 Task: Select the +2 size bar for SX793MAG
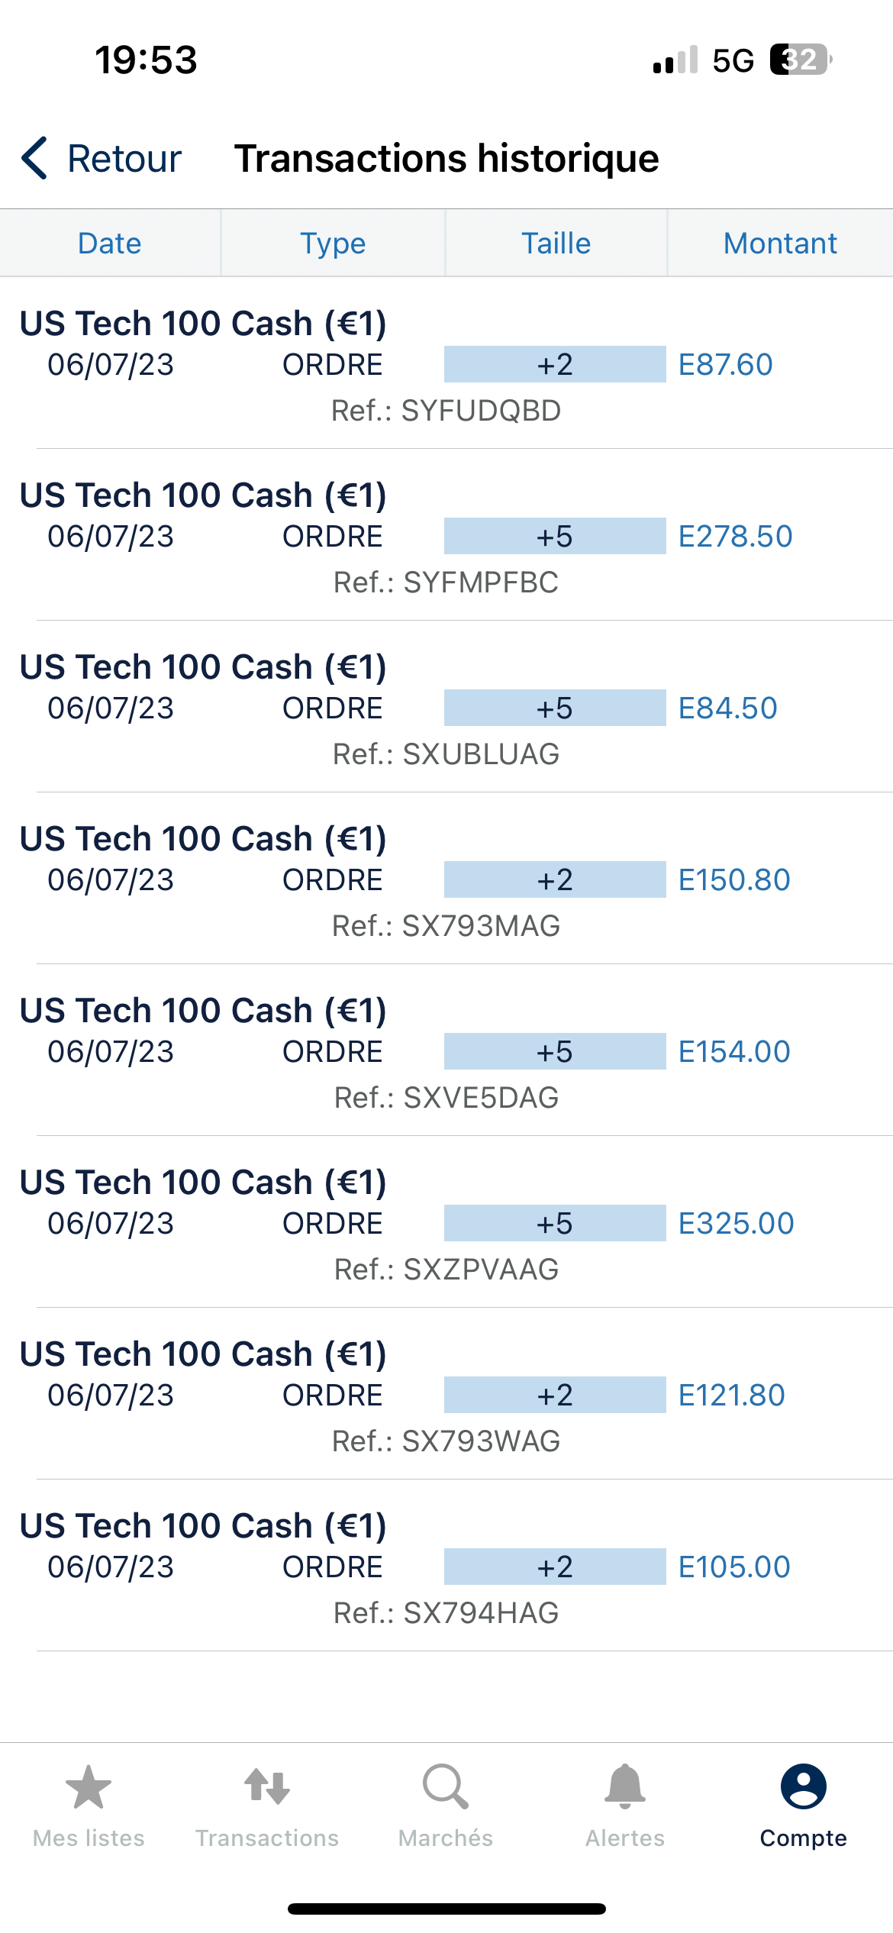pyautogui.click(x=555, y=880)
